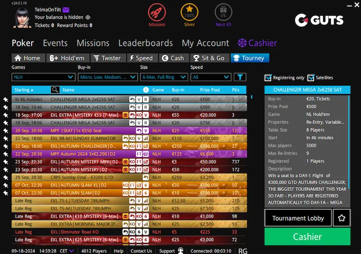
Task: Toggle favorite star for CRPF Sunday Final row
Action: point(6,178)
